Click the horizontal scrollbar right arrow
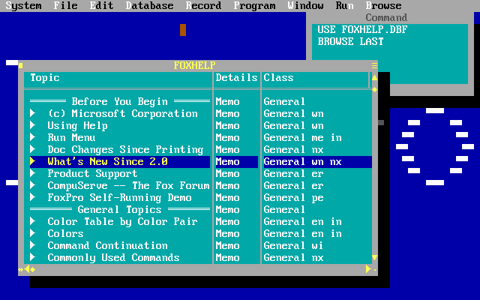Screen dimensions: 480x300 click(368, 269)
